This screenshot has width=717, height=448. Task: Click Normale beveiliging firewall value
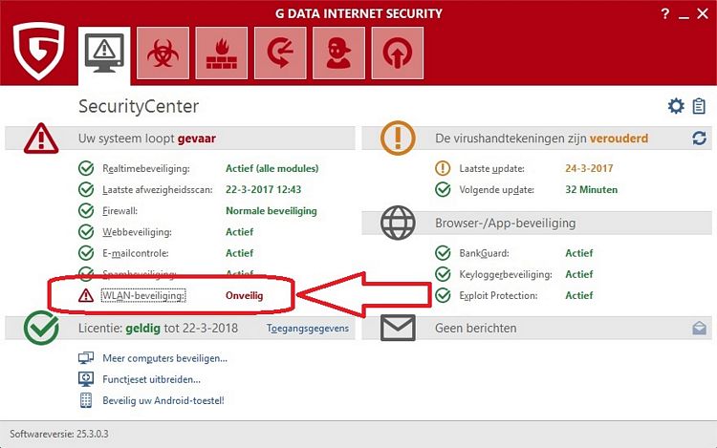tap(272, 211)
